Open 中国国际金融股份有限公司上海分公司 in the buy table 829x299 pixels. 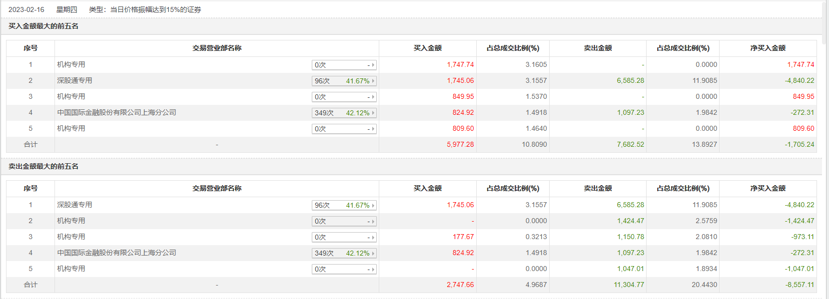116,112
